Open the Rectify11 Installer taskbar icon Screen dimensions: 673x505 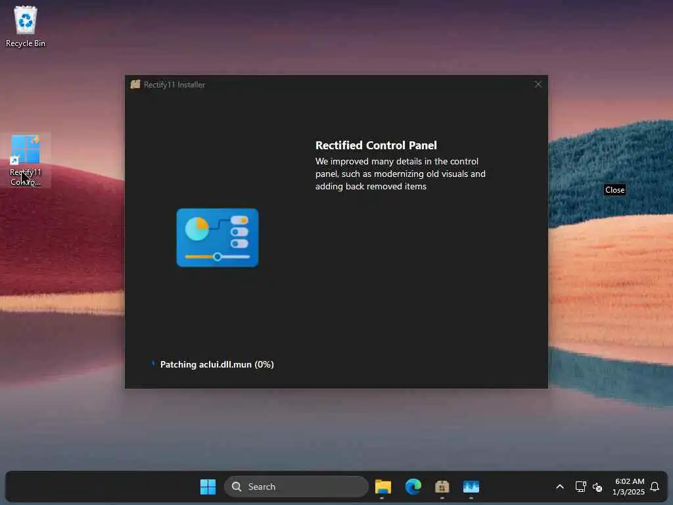[442, 487]
